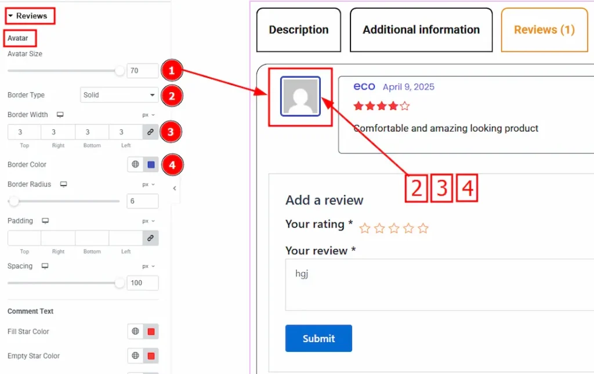
Task: Open the Border Type dropdown
Action: pyautogui.click(x=119, y=95)
